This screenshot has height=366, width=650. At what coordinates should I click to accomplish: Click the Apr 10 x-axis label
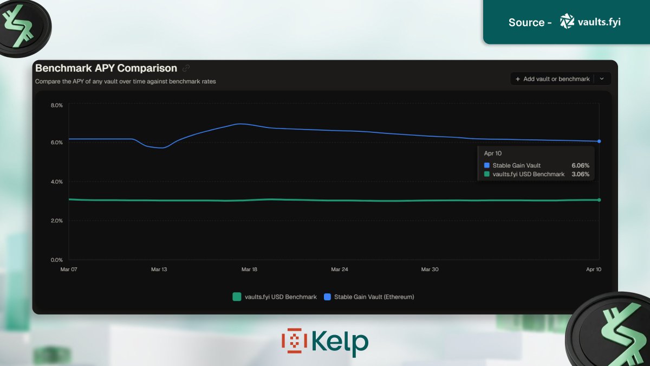click(x=594, y=269)
